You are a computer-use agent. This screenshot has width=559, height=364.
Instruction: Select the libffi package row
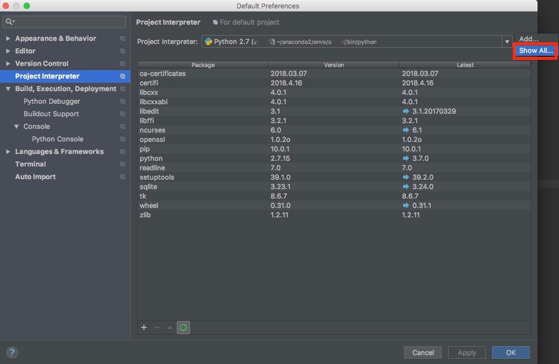click(x=334, y=120)
